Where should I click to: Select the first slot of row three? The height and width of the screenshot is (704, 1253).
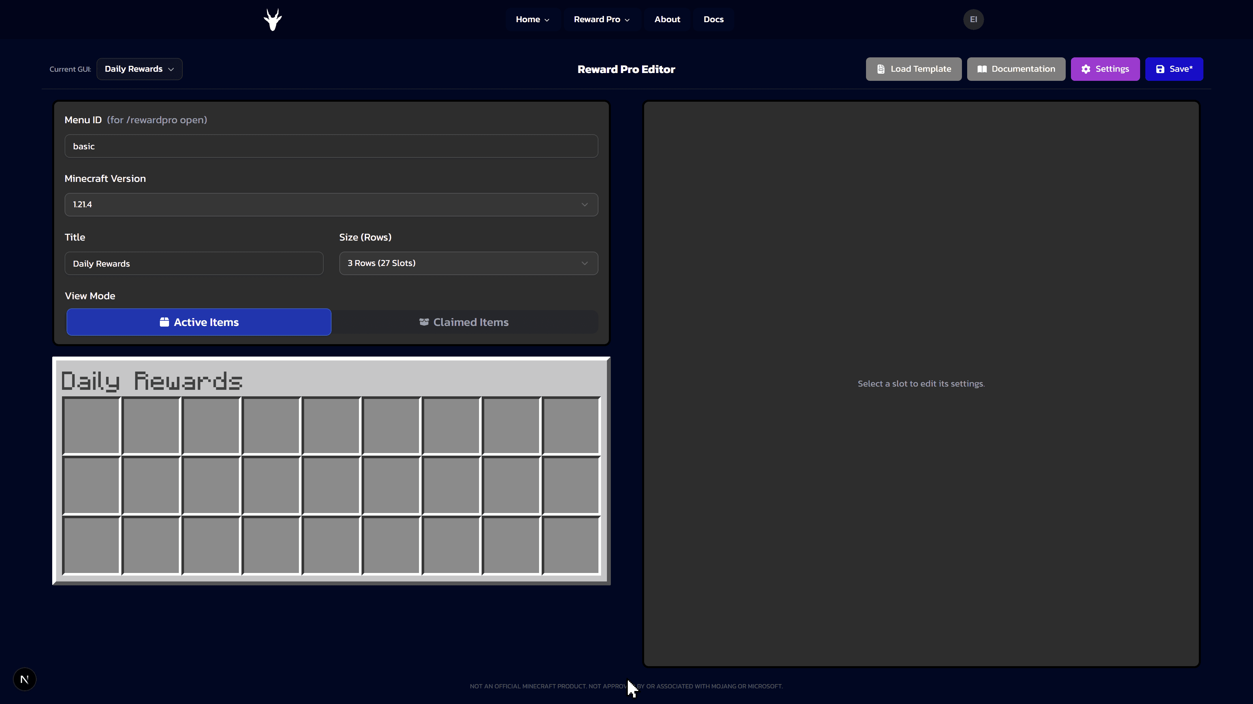(91, 545)
